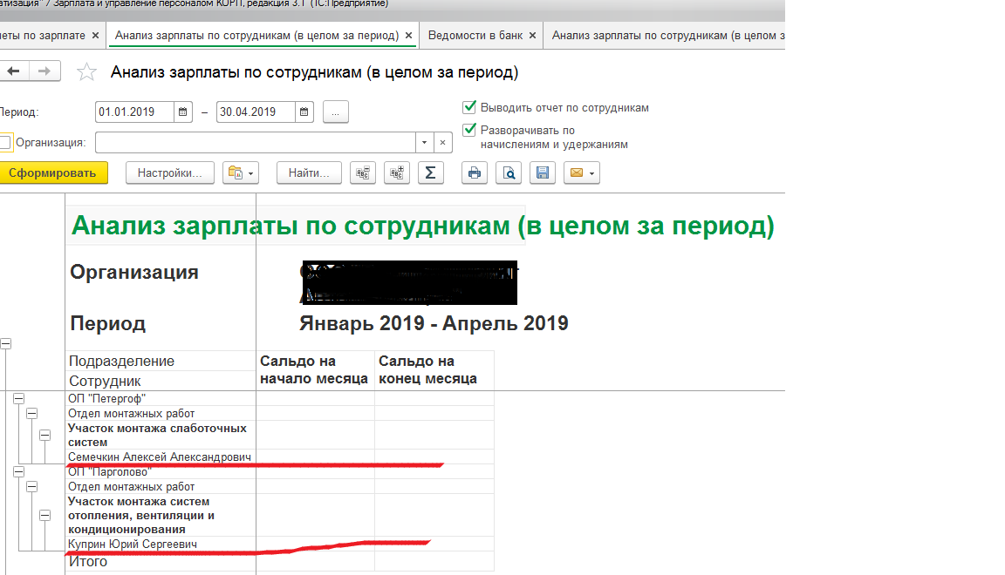Click the start date field 01.01.2019
This screenshot has height=575, width=1005.
click(134, 112)
